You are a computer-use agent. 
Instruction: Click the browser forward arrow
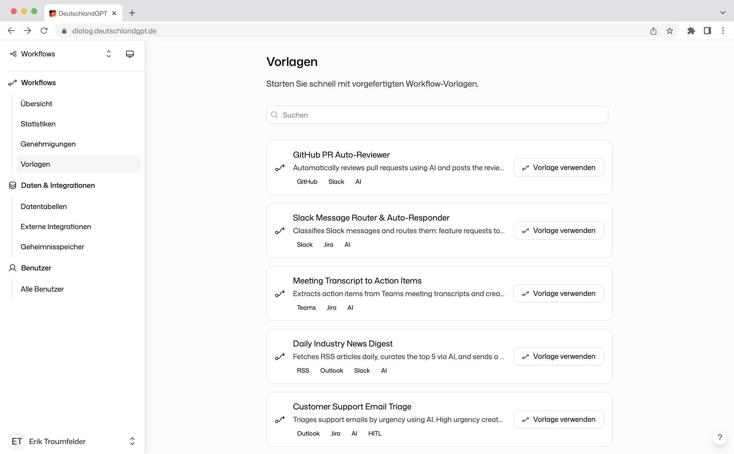coord(28,31)
